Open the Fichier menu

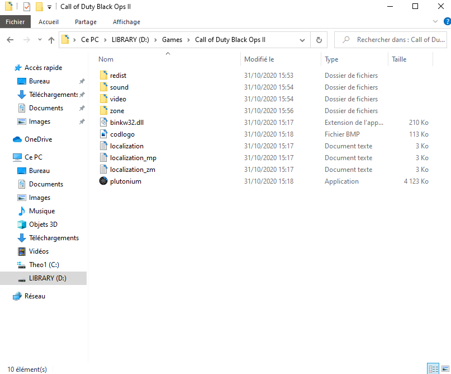[15, 22]
